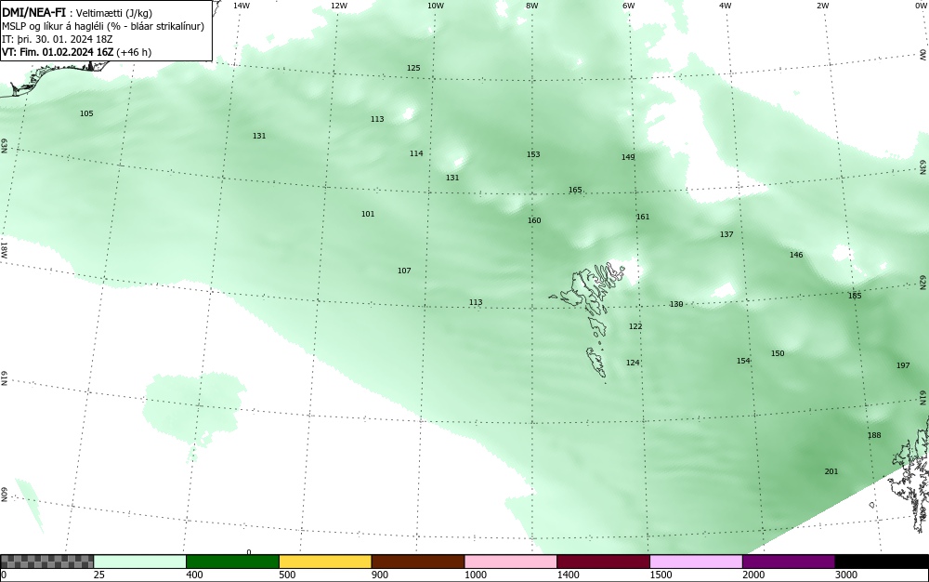Click the 14W longitude label
The image size is (929, 582).
click(x=242, y=6)
